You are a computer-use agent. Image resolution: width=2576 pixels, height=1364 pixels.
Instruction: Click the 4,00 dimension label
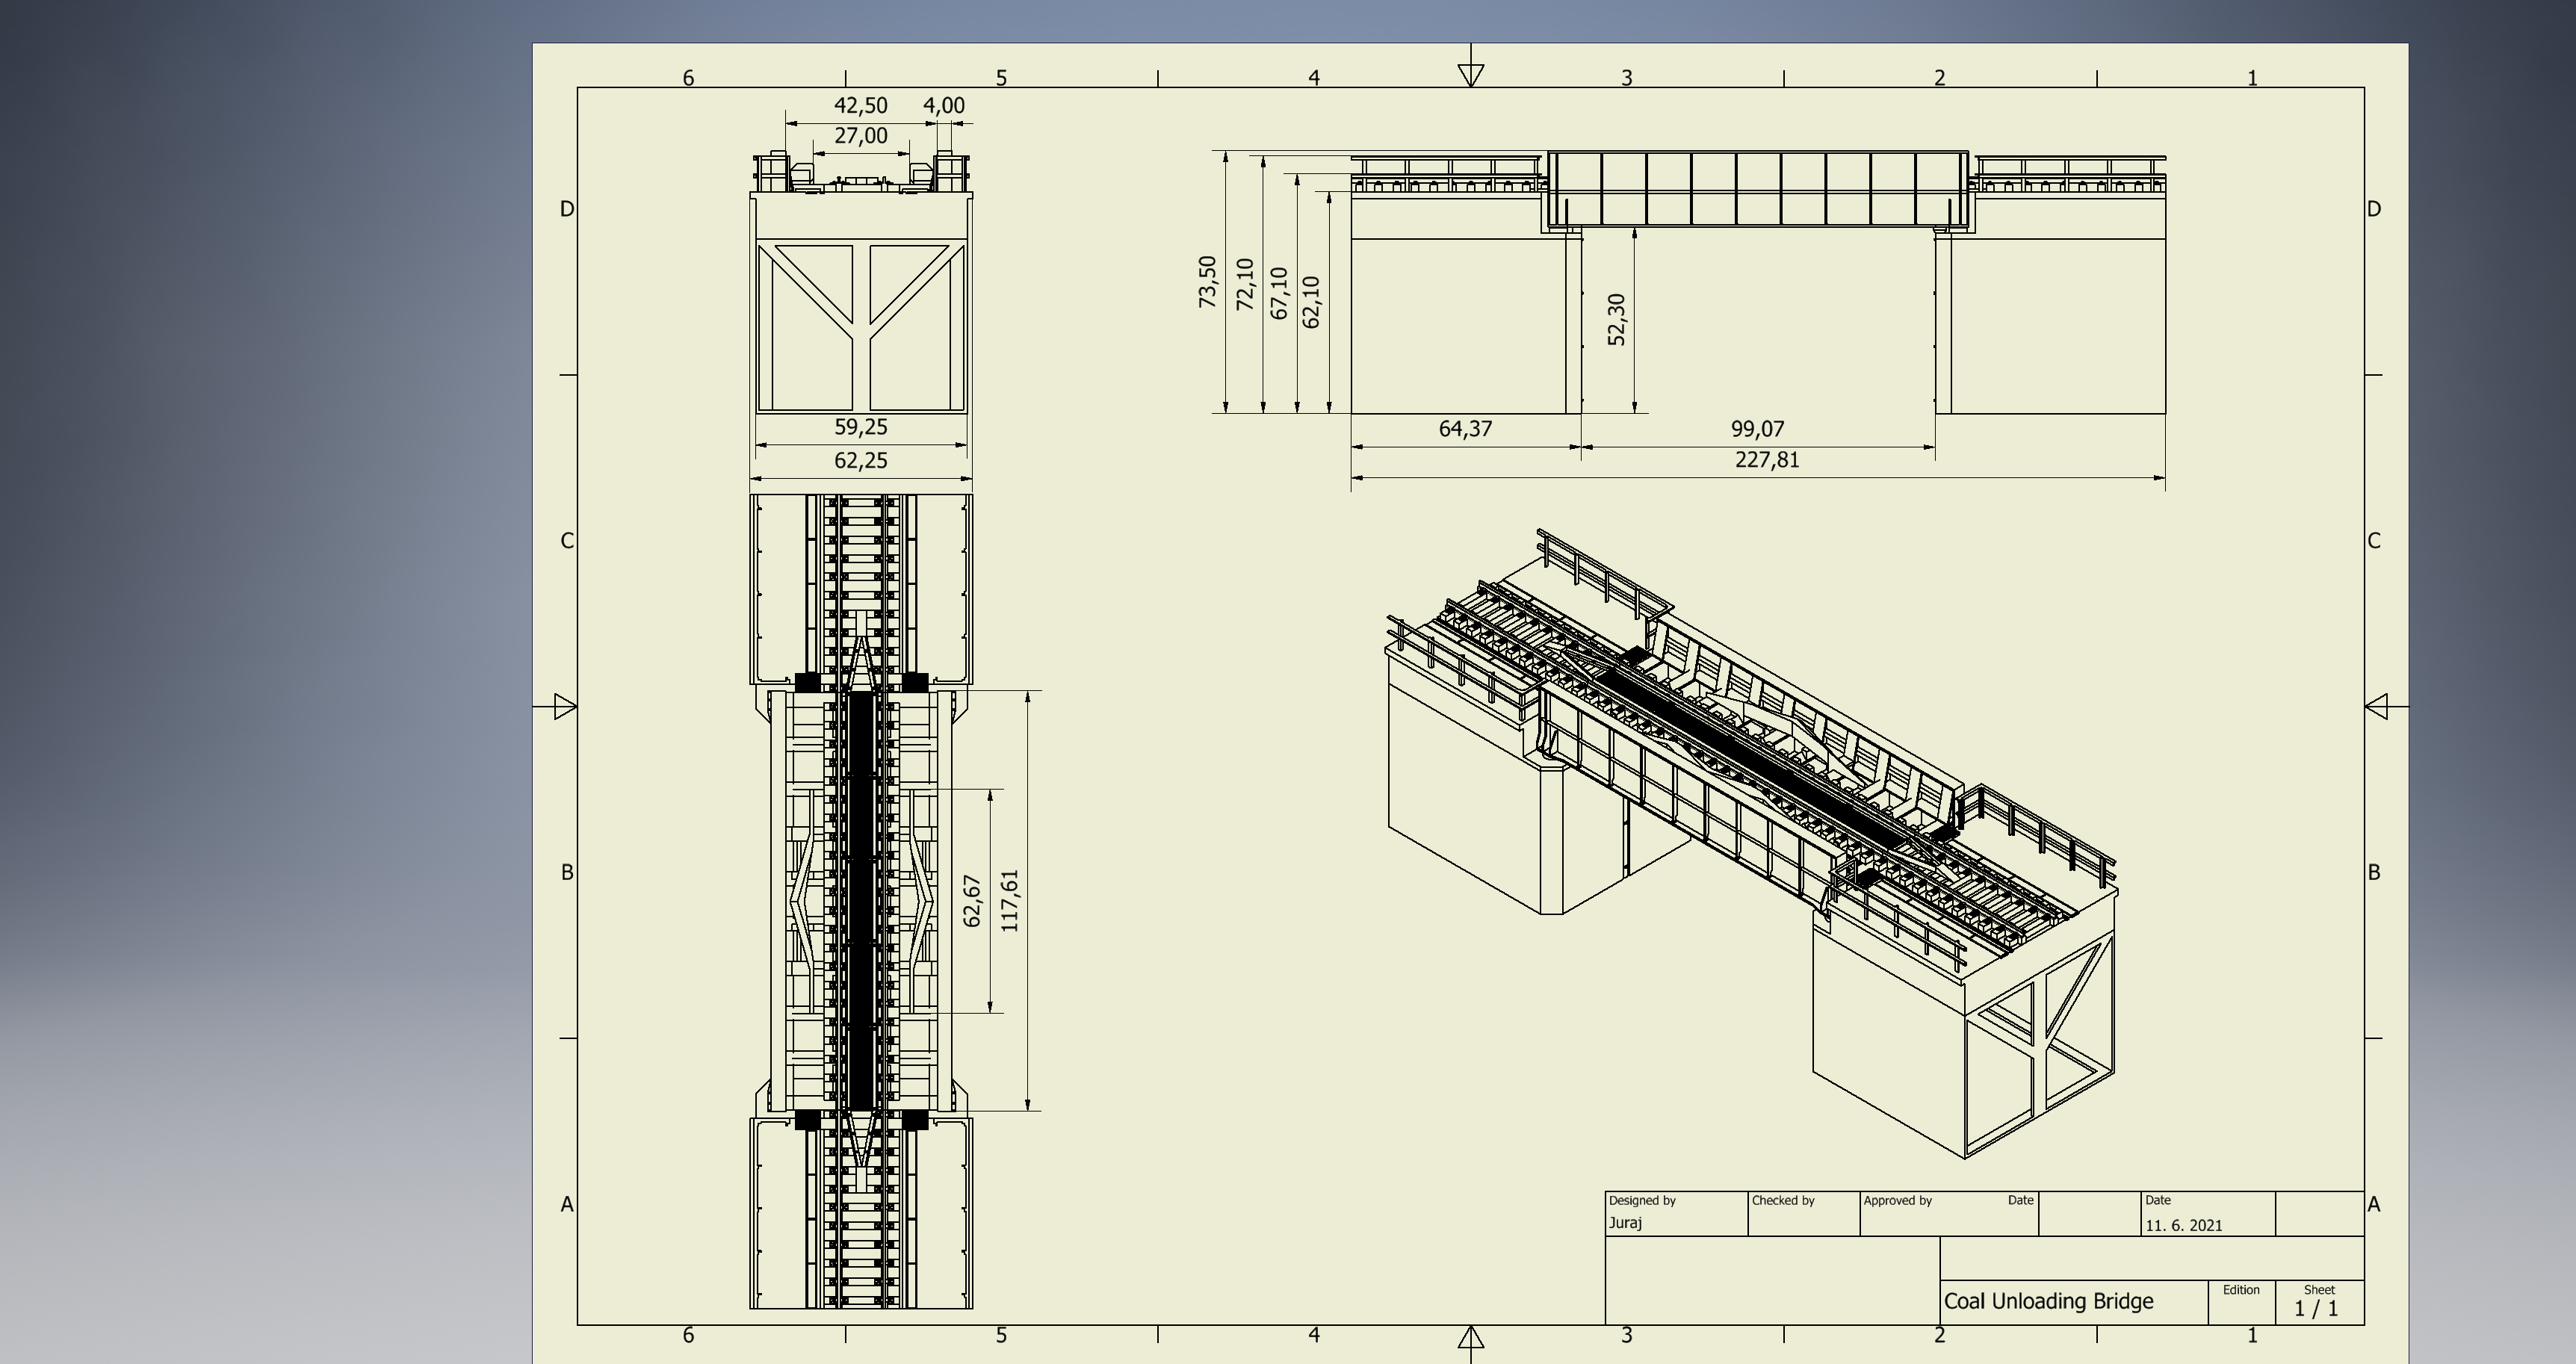tap(943, 106)
